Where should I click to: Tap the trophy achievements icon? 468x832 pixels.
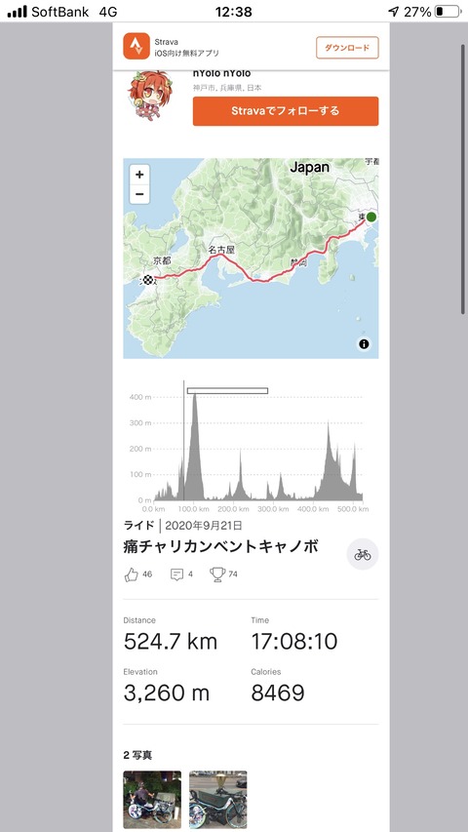tap(217, 574)
